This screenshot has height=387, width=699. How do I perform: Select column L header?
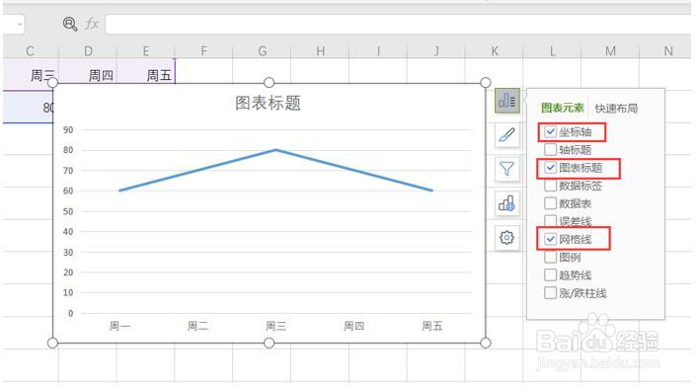(x=552, y=50)
